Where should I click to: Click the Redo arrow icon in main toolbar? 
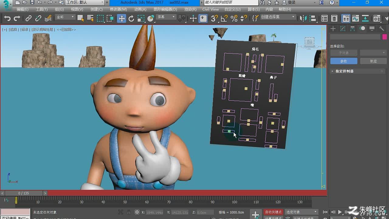pyautogui.click(x=17, y=19)
